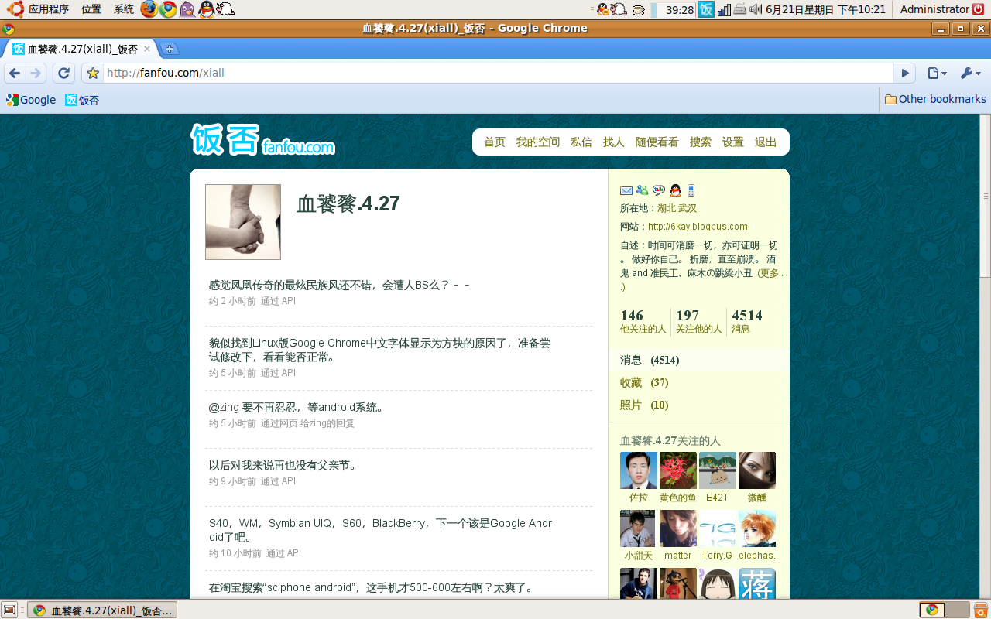Select 照片 (10) in sidebar
The image size is (991, 619).
coord(644,405)
